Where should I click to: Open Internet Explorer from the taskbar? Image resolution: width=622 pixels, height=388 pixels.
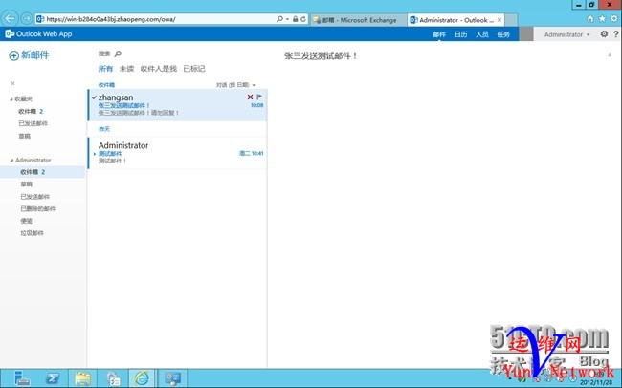pyautogui.click(x=142, y=378)
